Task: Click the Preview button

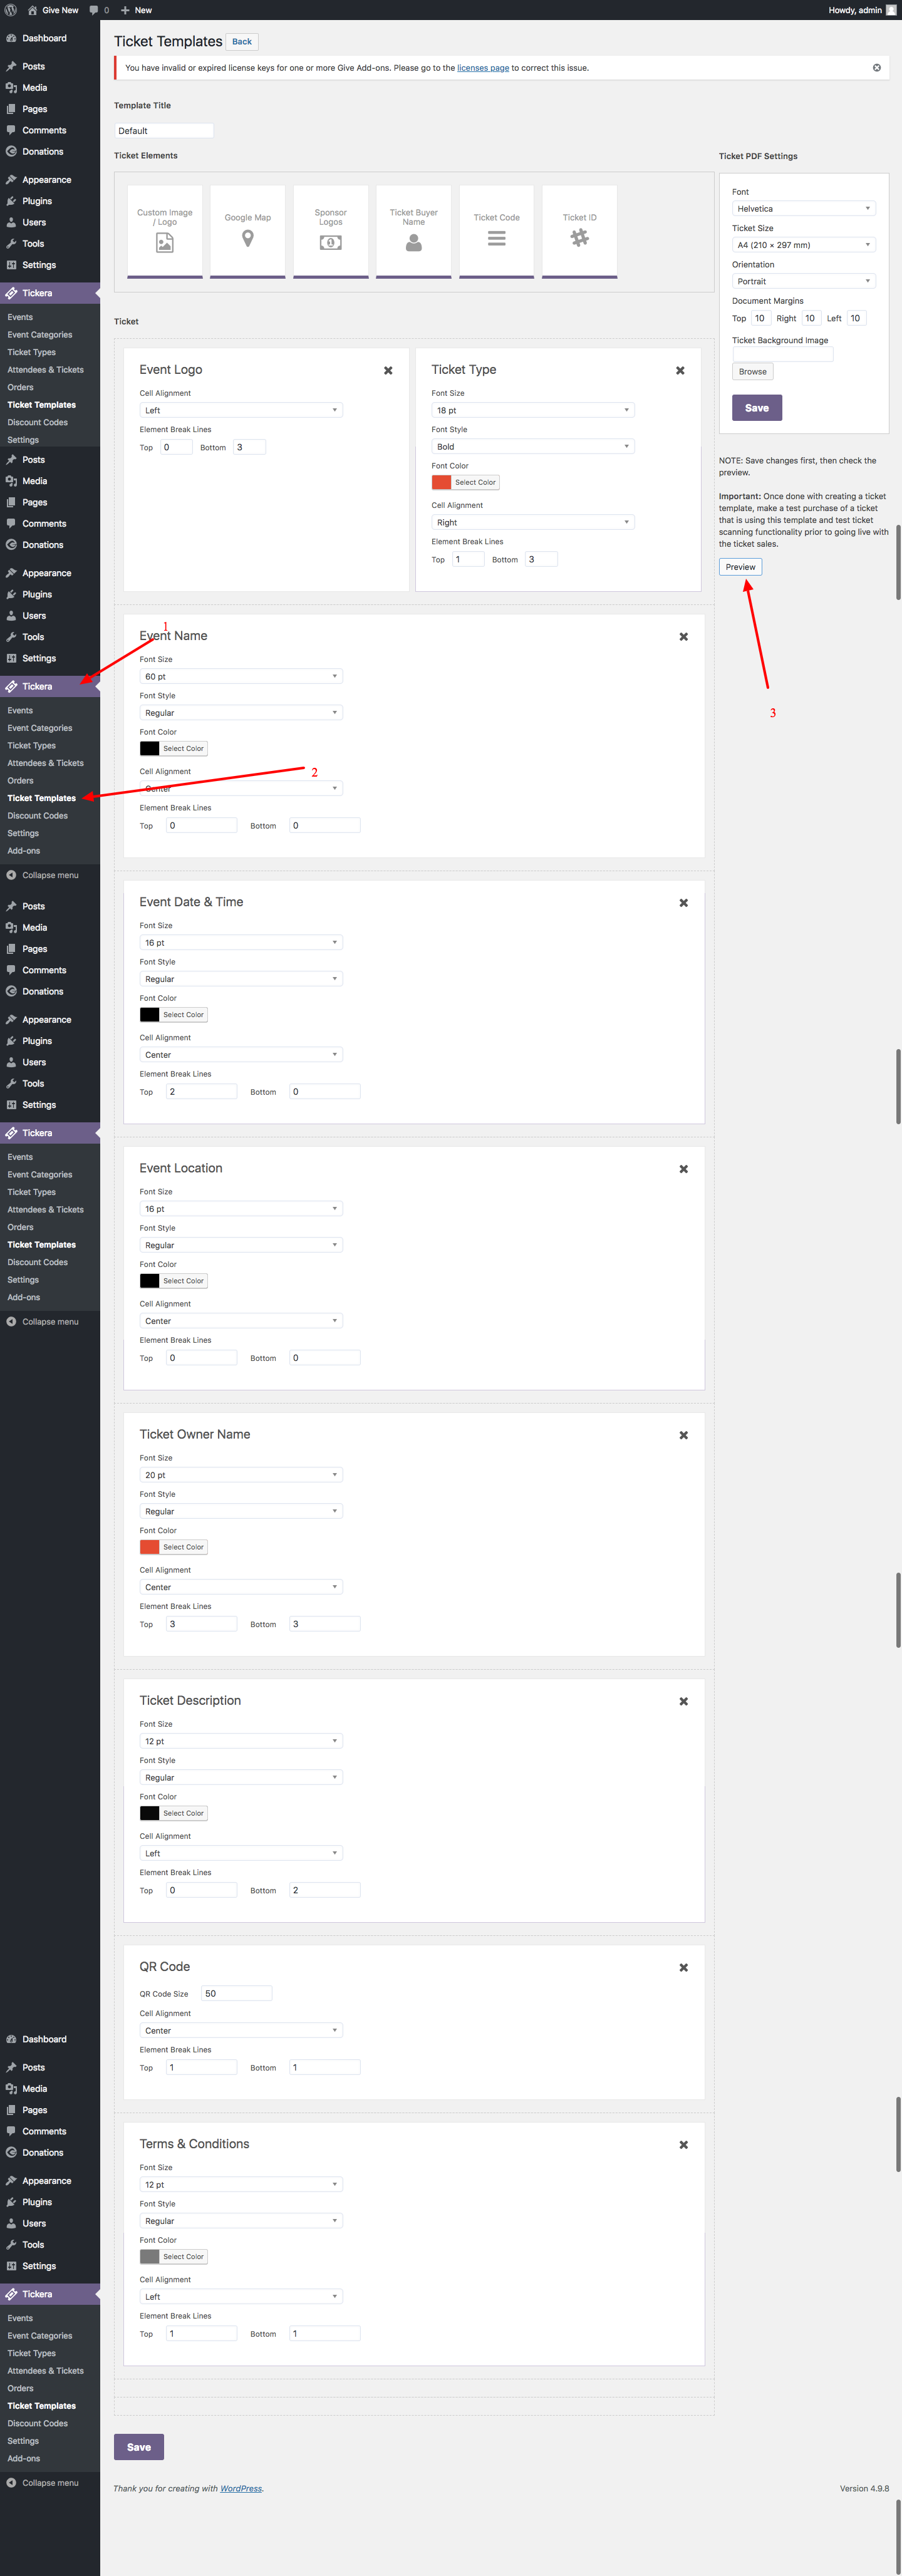Action: 741,567
